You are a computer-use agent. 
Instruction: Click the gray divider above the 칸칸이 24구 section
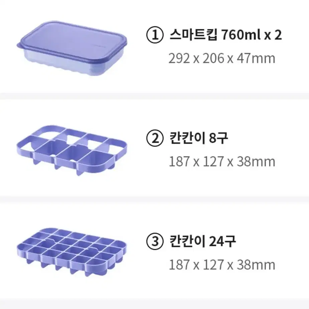(x=154, y=199)
